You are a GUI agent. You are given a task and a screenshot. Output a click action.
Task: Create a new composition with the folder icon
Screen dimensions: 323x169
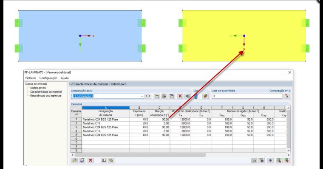click(x=157, y=96)
